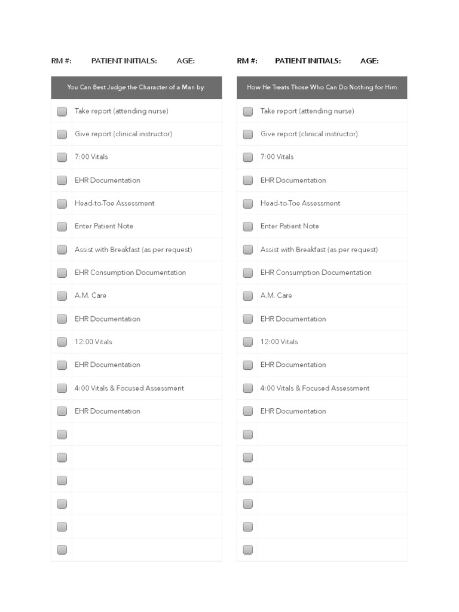459x612 pixels.
Task: Tick '4:00 Vitals & Focused Assessment' left checkbox
Action: [62, 388]
